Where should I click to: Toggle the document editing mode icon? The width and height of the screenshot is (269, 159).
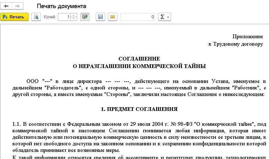[x=85, y=17]
